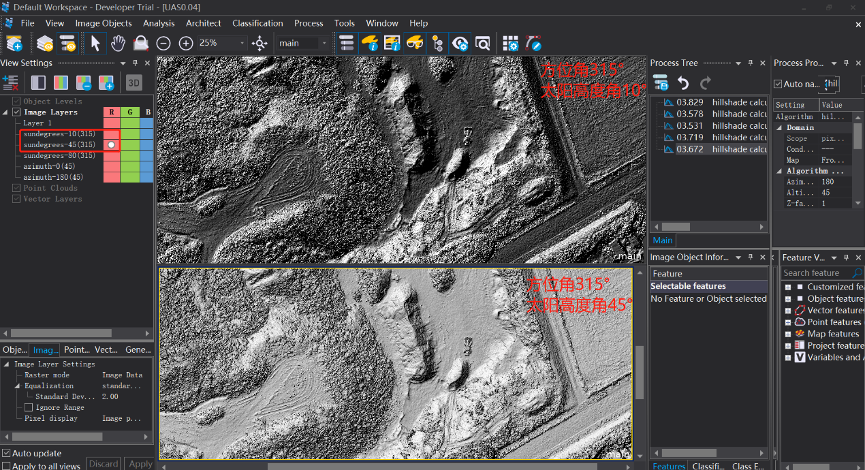865x470 pixels.
Task: Click the zoom to fit arrows icon
Action: 259,44
